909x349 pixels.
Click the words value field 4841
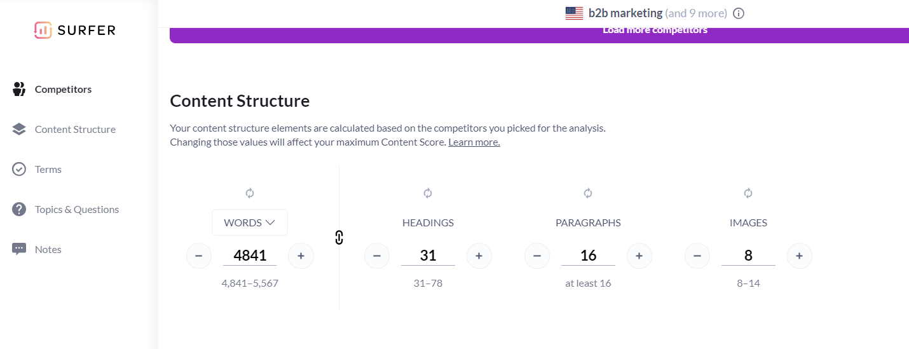(250, 256)
